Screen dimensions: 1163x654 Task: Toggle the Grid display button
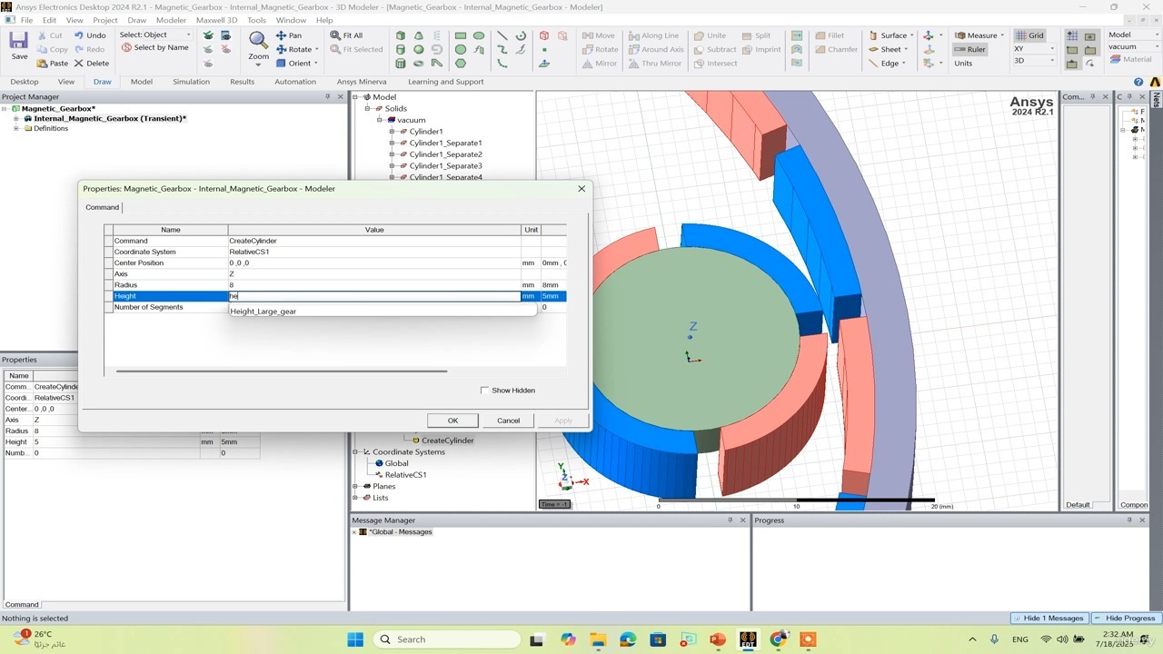point(1030,35)
